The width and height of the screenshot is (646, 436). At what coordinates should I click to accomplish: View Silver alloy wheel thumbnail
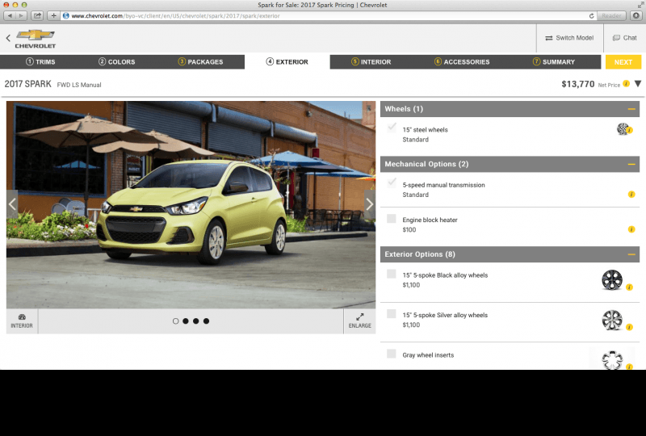[612, 320]
